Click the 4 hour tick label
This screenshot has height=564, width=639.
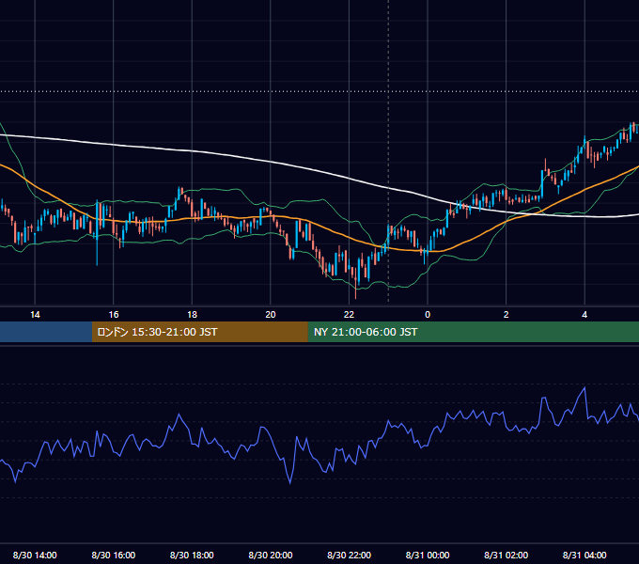click(584, 315)
